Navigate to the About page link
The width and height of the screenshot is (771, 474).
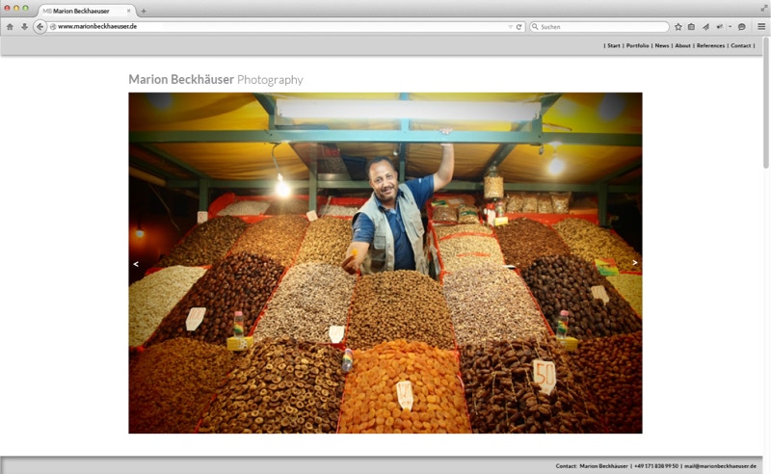coord(682,45)
